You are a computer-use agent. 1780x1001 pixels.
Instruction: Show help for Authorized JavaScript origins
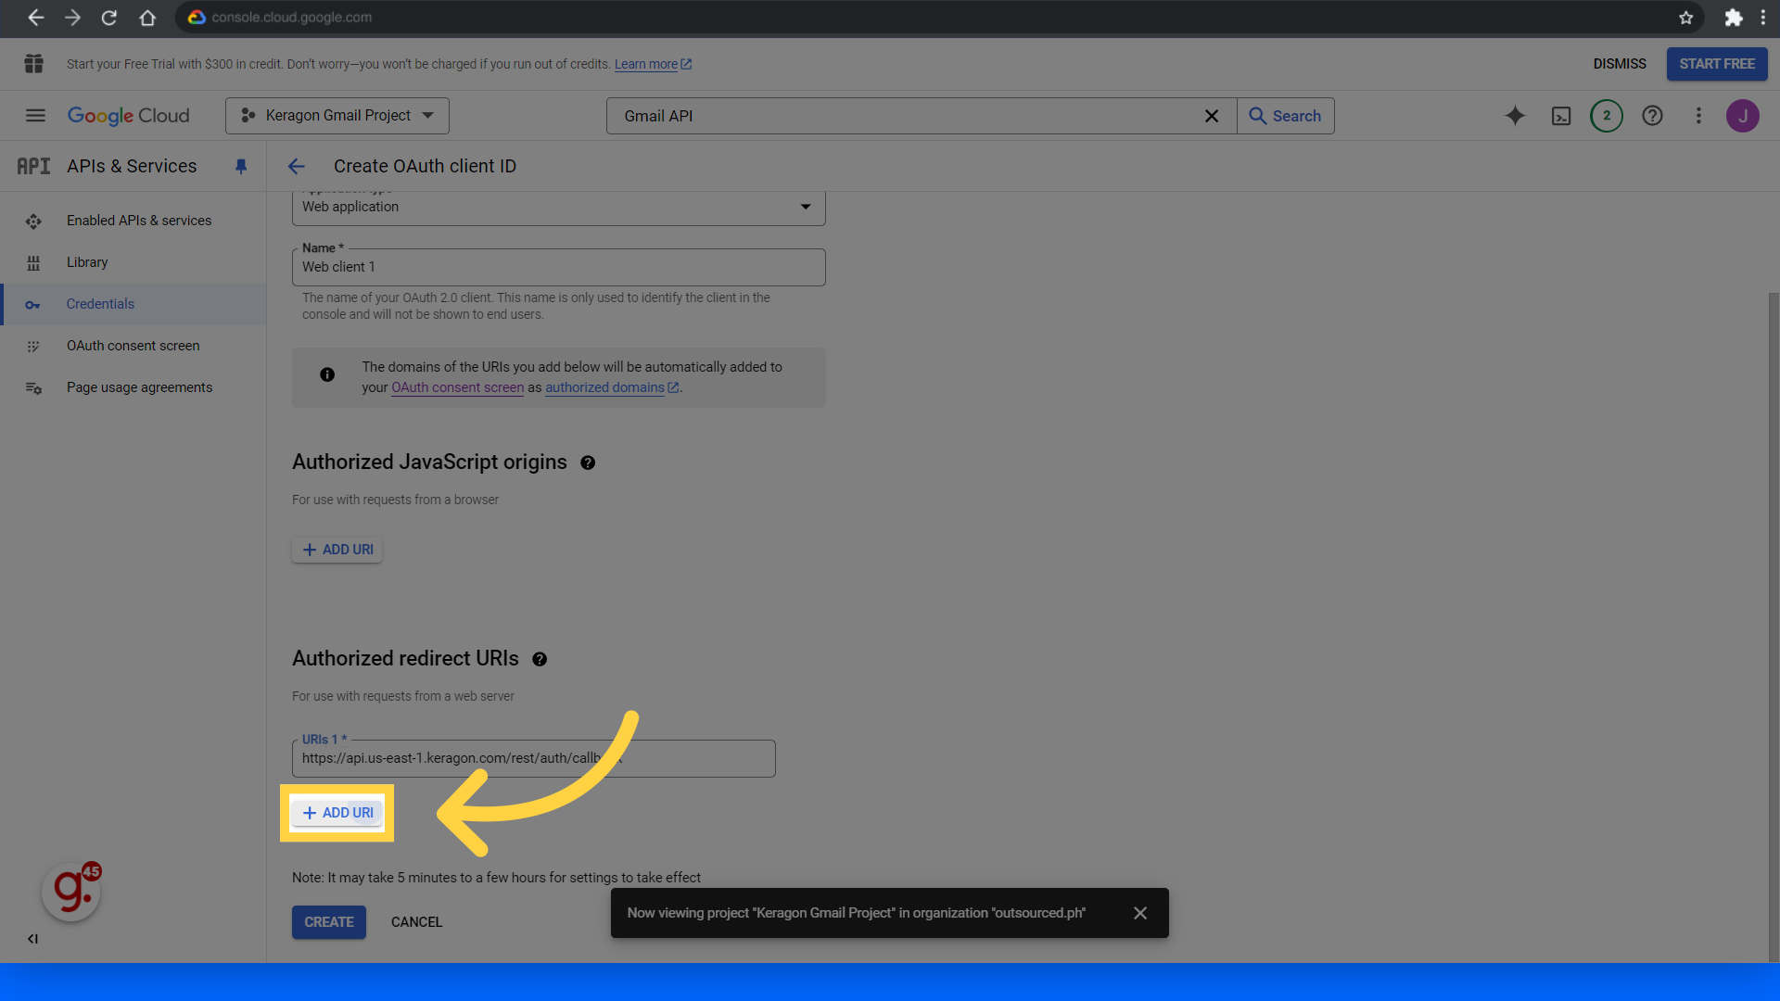click(588, 462)
